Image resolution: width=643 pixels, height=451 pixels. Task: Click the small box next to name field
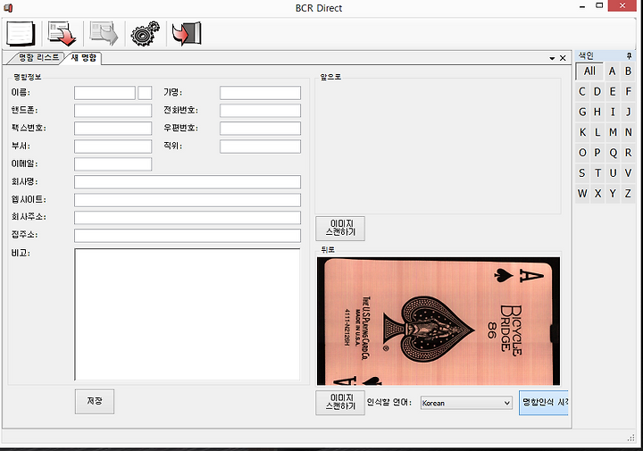click(x=145, y=93)
